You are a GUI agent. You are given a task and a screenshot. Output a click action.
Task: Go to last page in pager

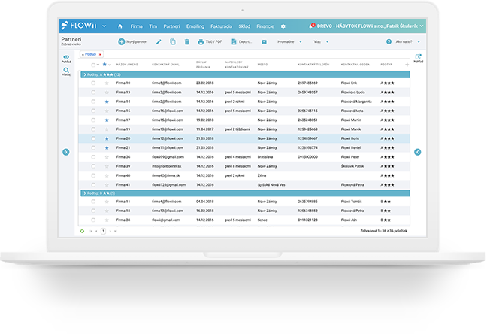116,231
